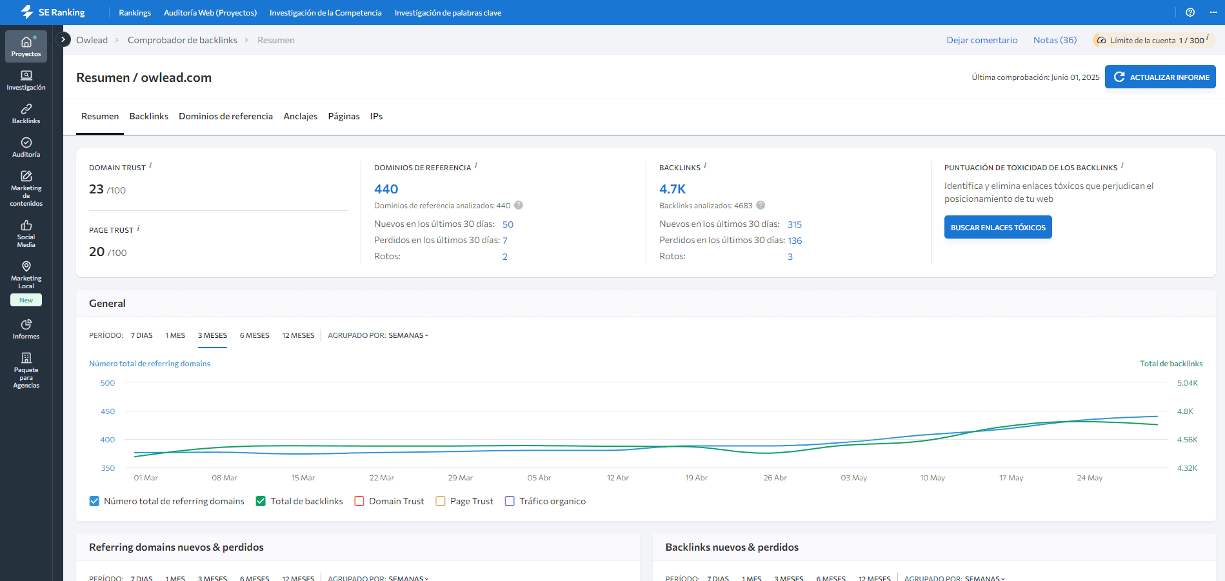Image resolution: width=1225 pixels, height=581 pixels.
Task: Open the help question-mark icon
Action: click(x=1190, y=12)
